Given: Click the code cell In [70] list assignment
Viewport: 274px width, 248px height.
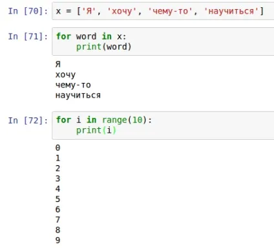Looking at the screenshot, I should coord(163,11).
